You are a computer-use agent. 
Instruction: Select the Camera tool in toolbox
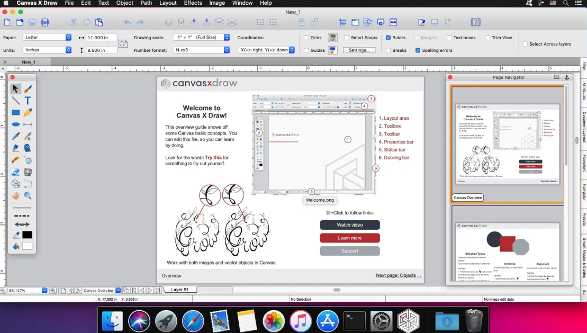click(28, 172)
